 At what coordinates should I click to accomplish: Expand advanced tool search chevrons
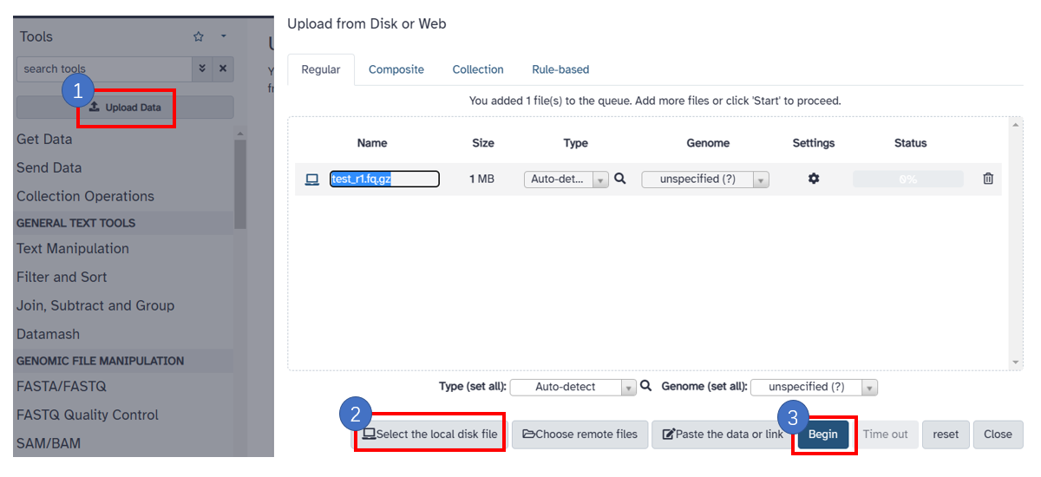coord(203,69)
